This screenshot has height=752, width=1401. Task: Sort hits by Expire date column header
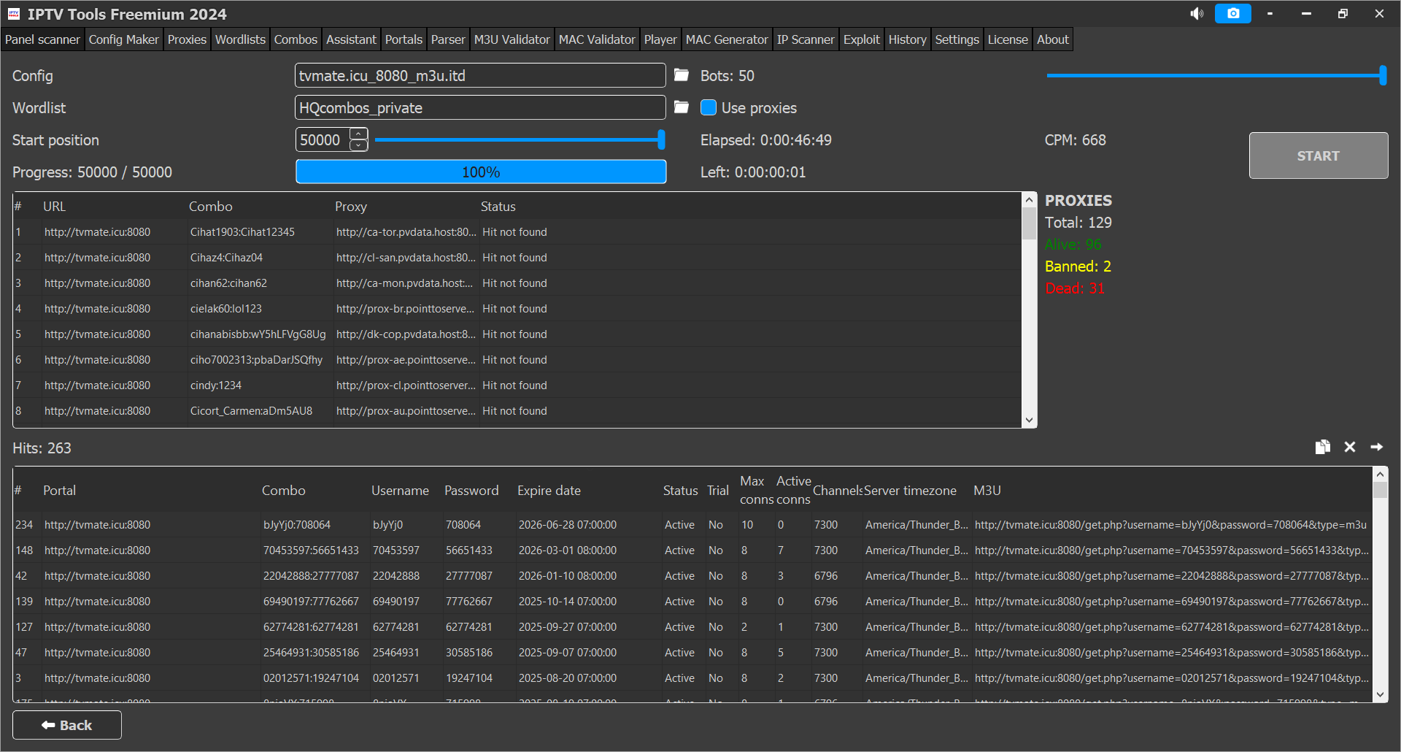(549, 491)
